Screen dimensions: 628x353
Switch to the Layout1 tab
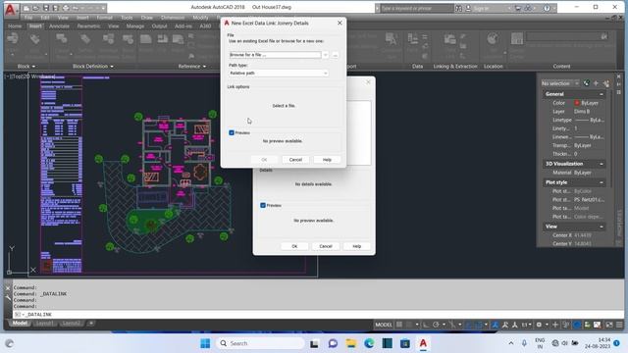pos(44,323)
